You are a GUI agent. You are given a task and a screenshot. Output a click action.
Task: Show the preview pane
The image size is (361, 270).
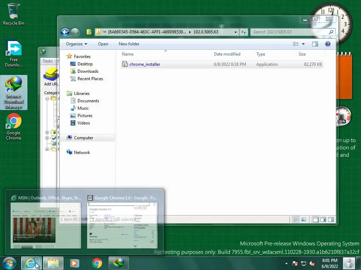pos(315,44)
